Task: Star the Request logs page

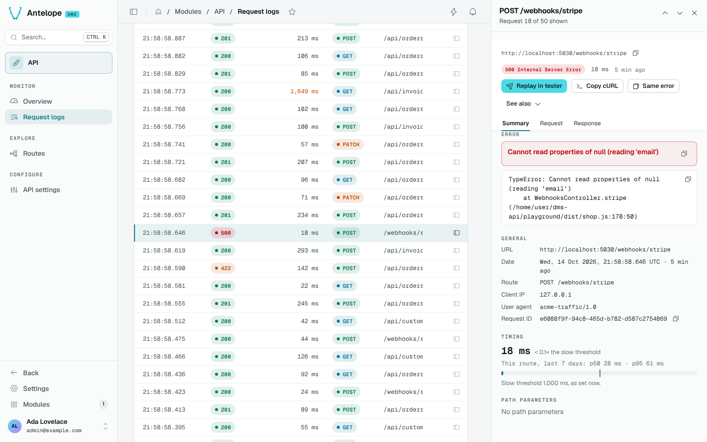Action: tap(292, 12)
